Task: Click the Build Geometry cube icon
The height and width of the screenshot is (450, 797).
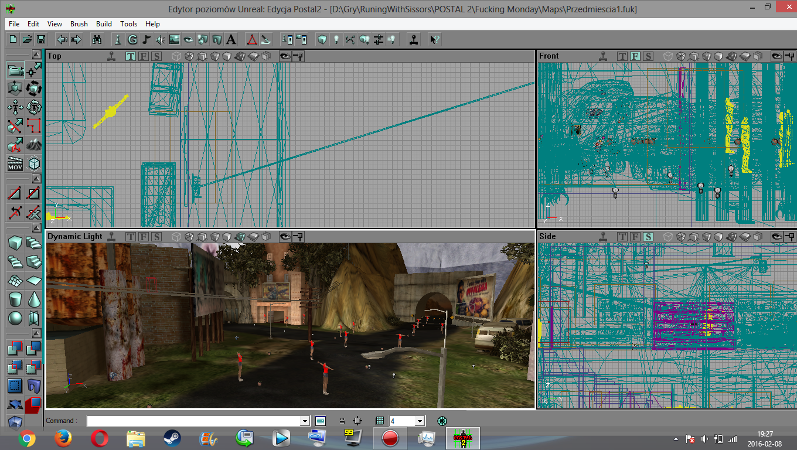Action: (x=322, y=39)
